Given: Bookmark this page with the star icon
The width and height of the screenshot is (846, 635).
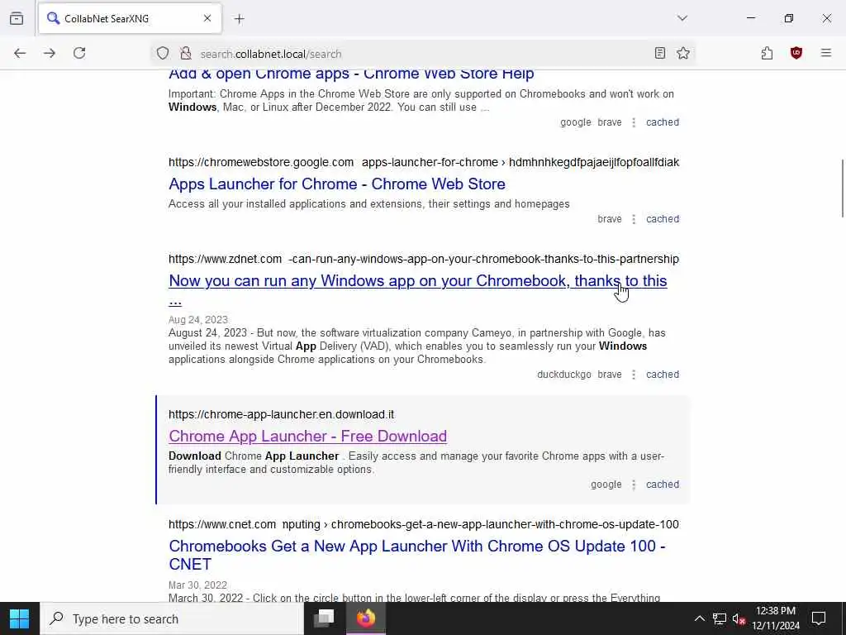Looking at the screenshot, I should click(683, 53).
